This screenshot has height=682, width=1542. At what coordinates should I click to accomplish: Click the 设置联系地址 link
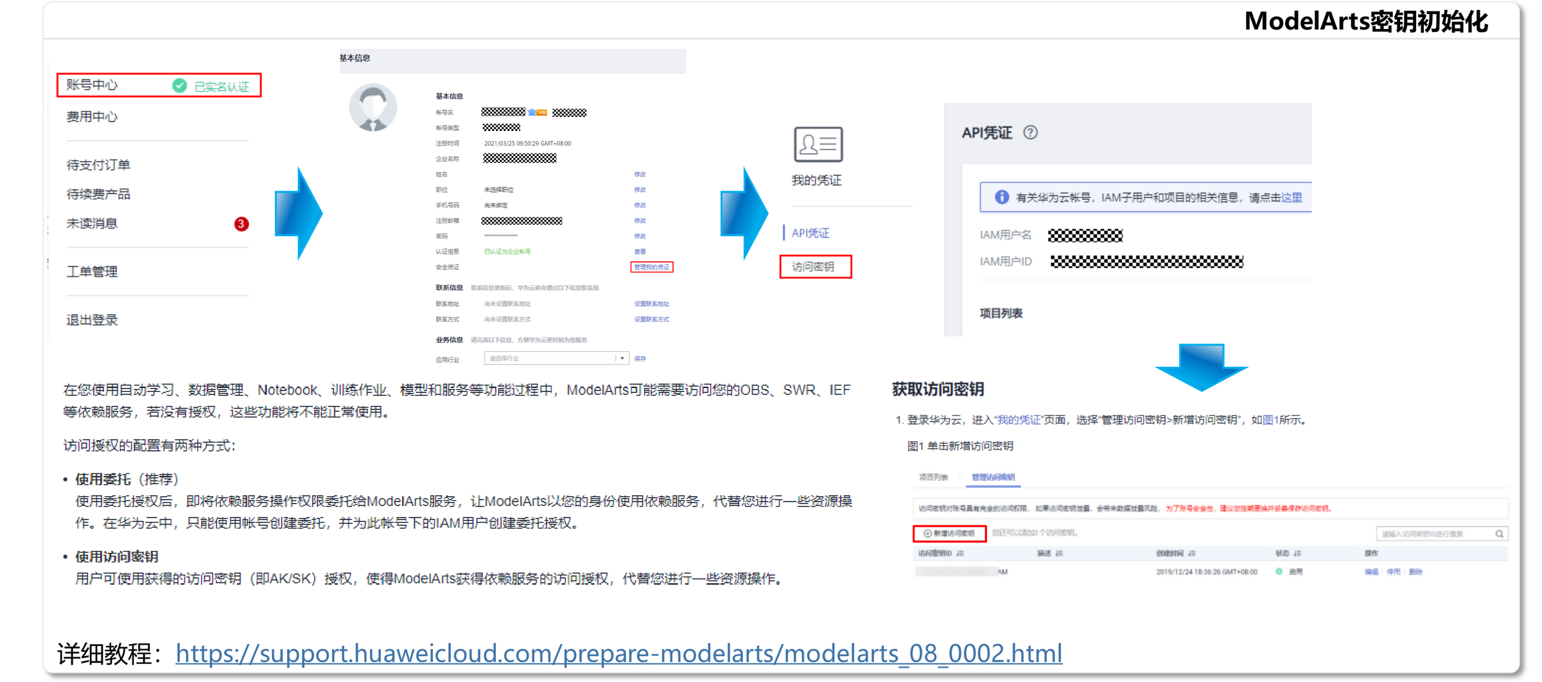pos(651,304)
